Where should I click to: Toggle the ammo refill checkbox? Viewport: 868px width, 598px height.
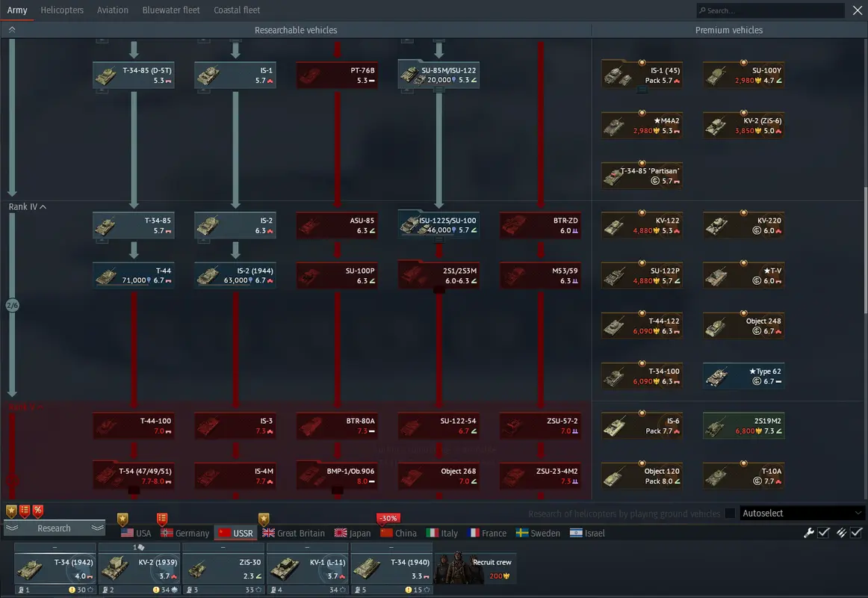click(x=856, y=533)
